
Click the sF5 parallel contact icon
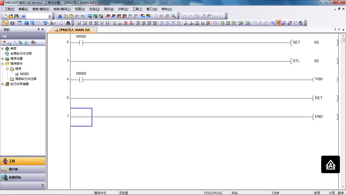(x=85, y=23)
